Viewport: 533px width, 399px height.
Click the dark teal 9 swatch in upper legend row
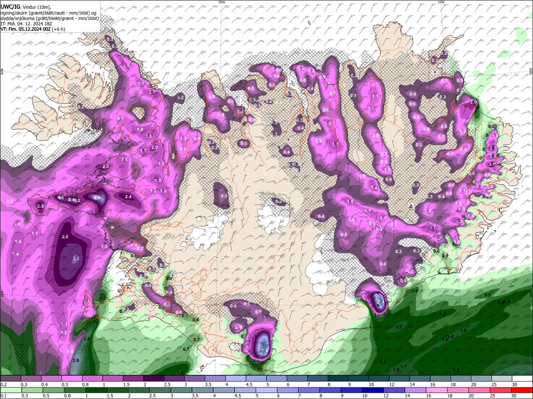click(x=359, y=379)
